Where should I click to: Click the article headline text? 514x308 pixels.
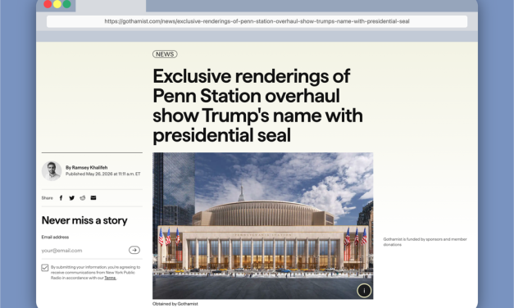coord(257,106)
